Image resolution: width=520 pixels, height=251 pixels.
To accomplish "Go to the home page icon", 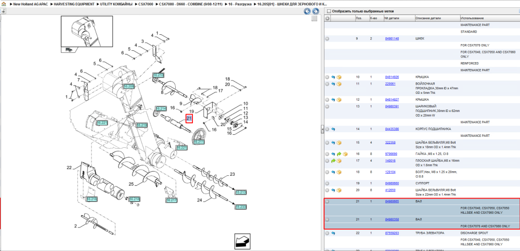I will click(3, 4).
